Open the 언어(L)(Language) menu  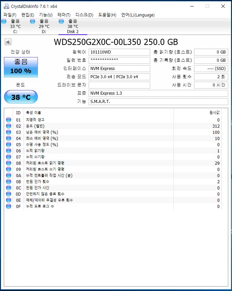point(138,15)
